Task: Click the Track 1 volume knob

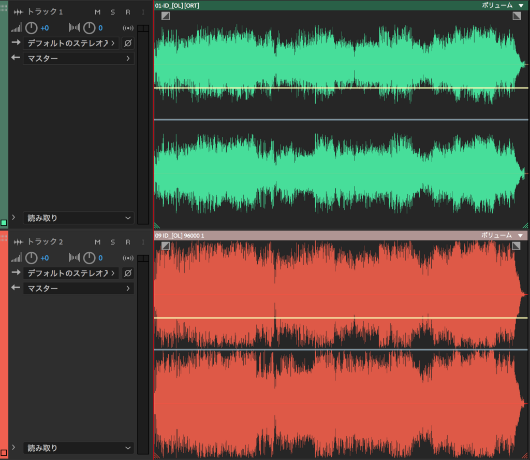Action: (32, 28)
